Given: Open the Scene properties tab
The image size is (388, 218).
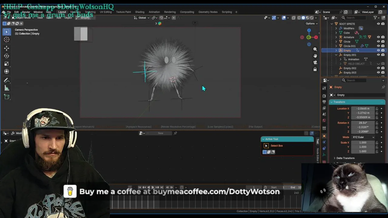Looking at the screenshot, I should click(x=324, y=114).
